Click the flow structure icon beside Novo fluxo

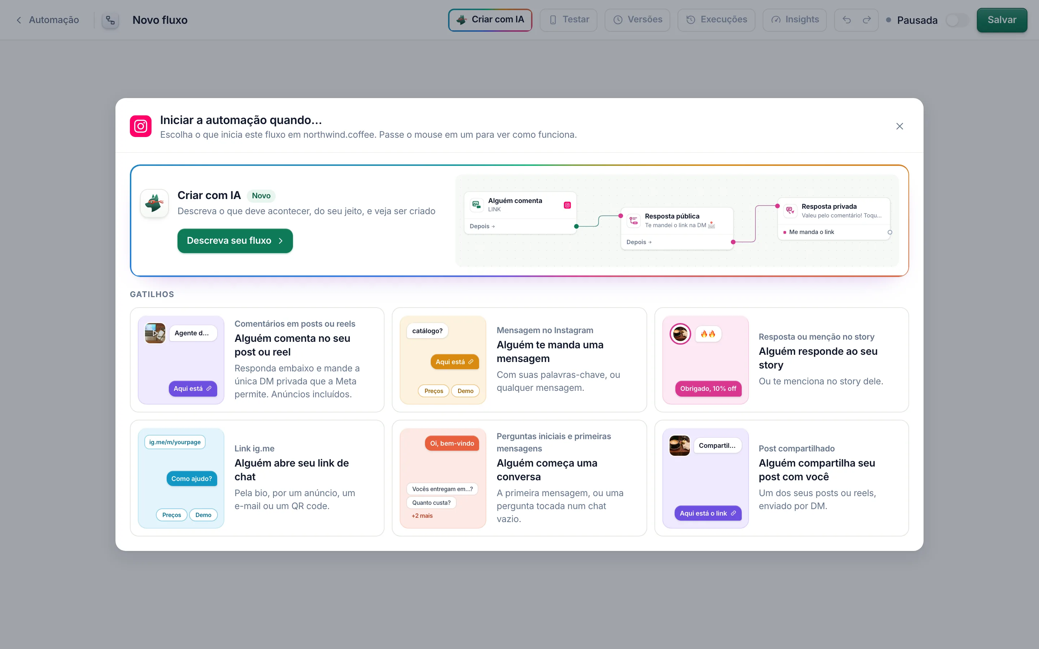[110, 20]
